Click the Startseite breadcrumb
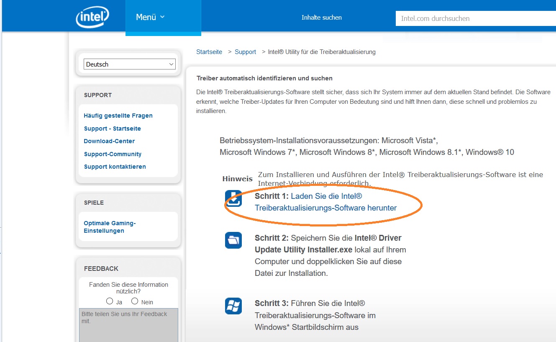This screenshot has height=342, width=556. click(x=209, y=52)
